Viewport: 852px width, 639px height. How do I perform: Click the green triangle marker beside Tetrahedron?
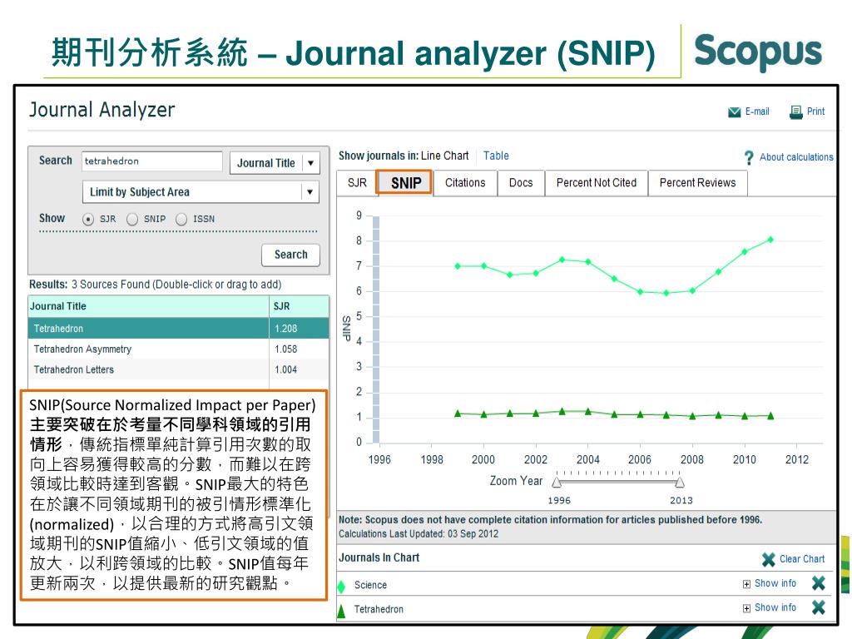[x=341, y=612]
